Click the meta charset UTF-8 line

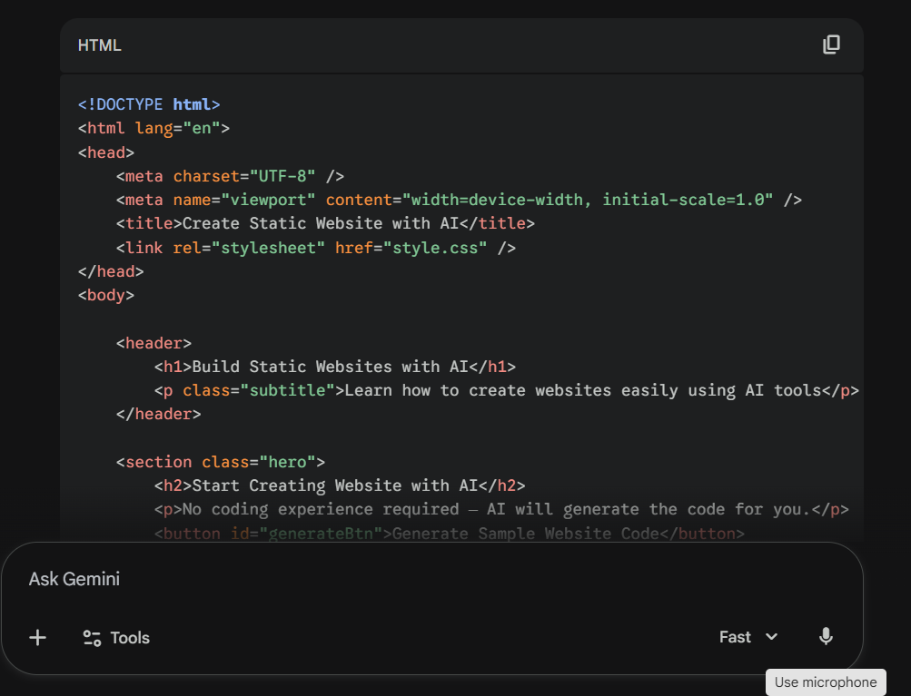[230, 176]
